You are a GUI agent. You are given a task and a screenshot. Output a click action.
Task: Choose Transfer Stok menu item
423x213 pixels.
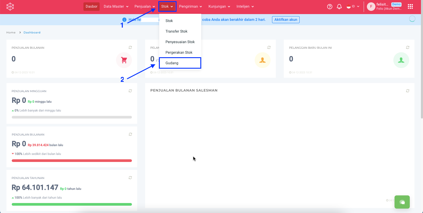point(176,31)
